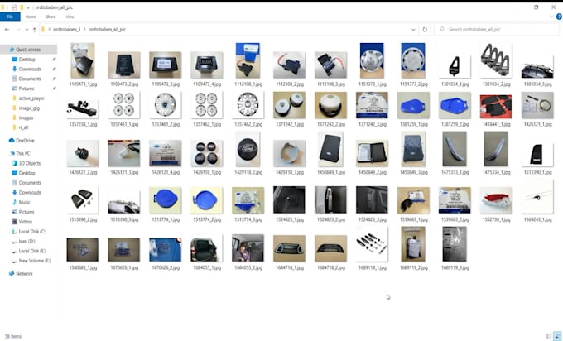Open Local Disk (E:) drive

[x=29, y=251]
